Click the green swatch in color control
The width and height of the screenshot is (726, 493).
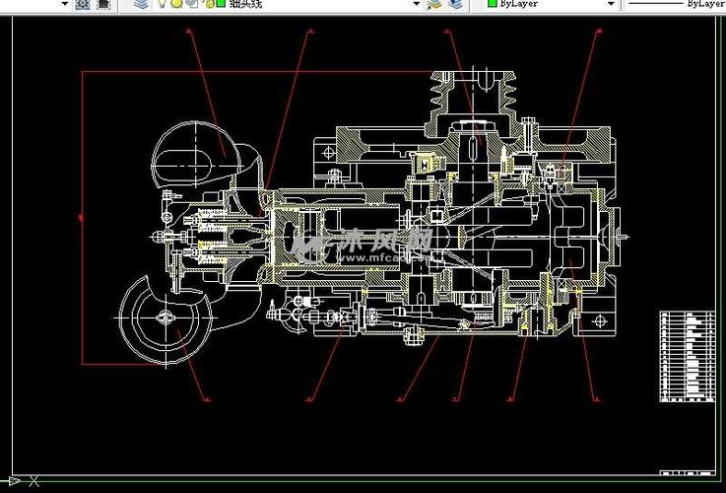pyautogui.click(x=492, y=4)
